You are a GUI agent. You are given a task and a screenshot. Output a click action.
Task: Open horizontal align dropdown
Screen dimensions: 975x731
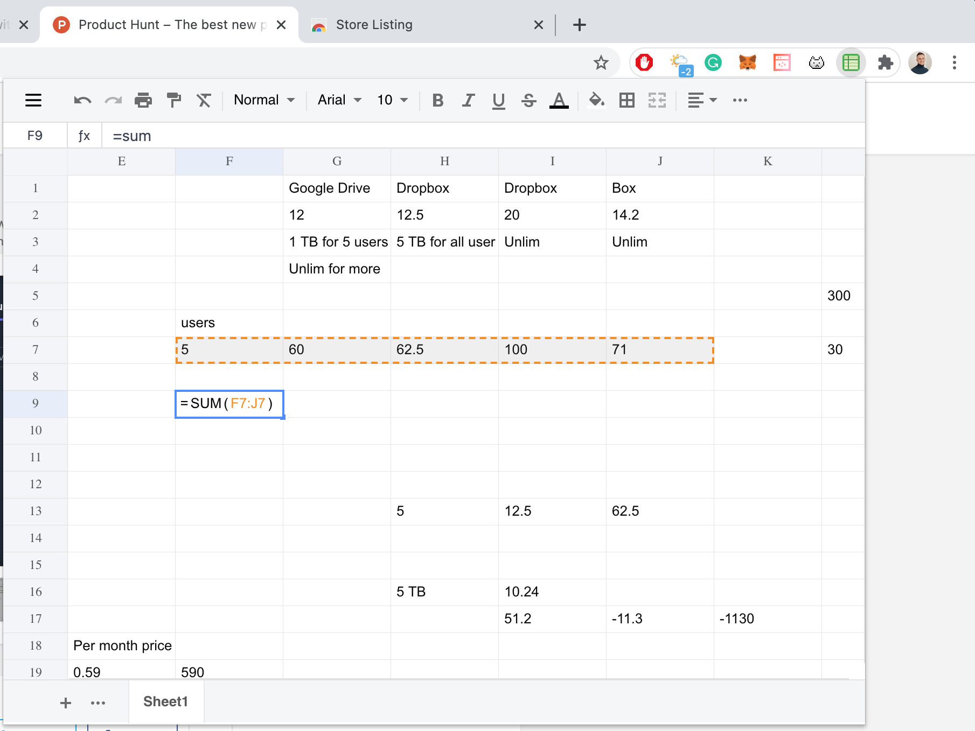point(702,100)
